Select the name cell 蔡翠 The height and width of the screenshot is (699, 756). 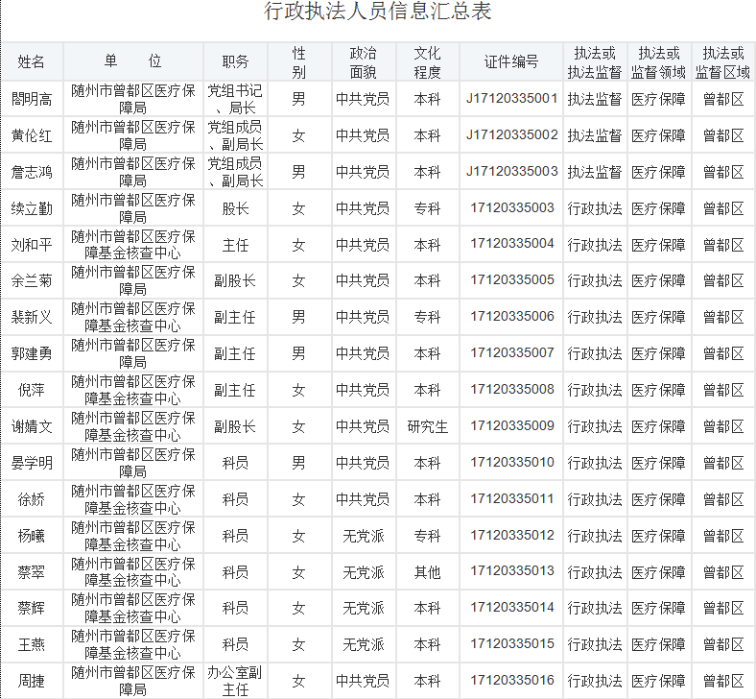point(32,572)
